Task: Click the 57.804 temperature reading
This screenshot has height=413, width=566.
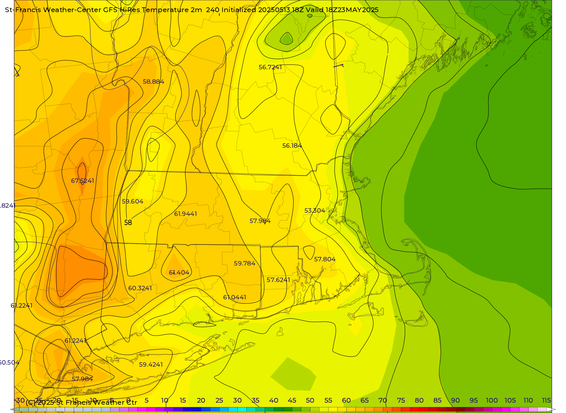Action: point(325,259)
